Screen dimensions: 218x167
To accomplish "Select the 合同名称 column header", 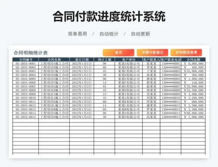I will [54, 59].
